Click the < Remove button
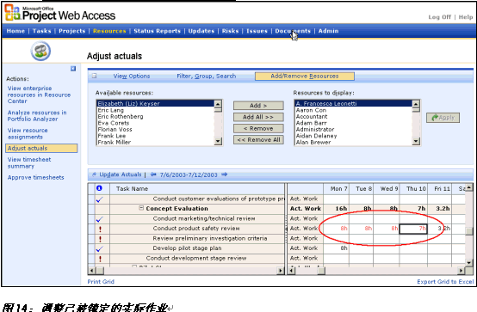This screenshot has height=312, width=477. coord(258,129)
